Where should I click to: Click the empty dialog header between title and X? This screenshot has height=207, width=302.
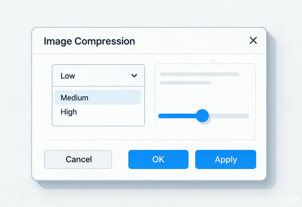pos(192,41)
